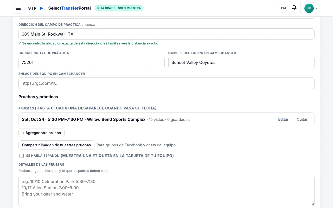Edit the practice field address field
The height and width of the screenshot is (208, 333).
coord(166,34)
